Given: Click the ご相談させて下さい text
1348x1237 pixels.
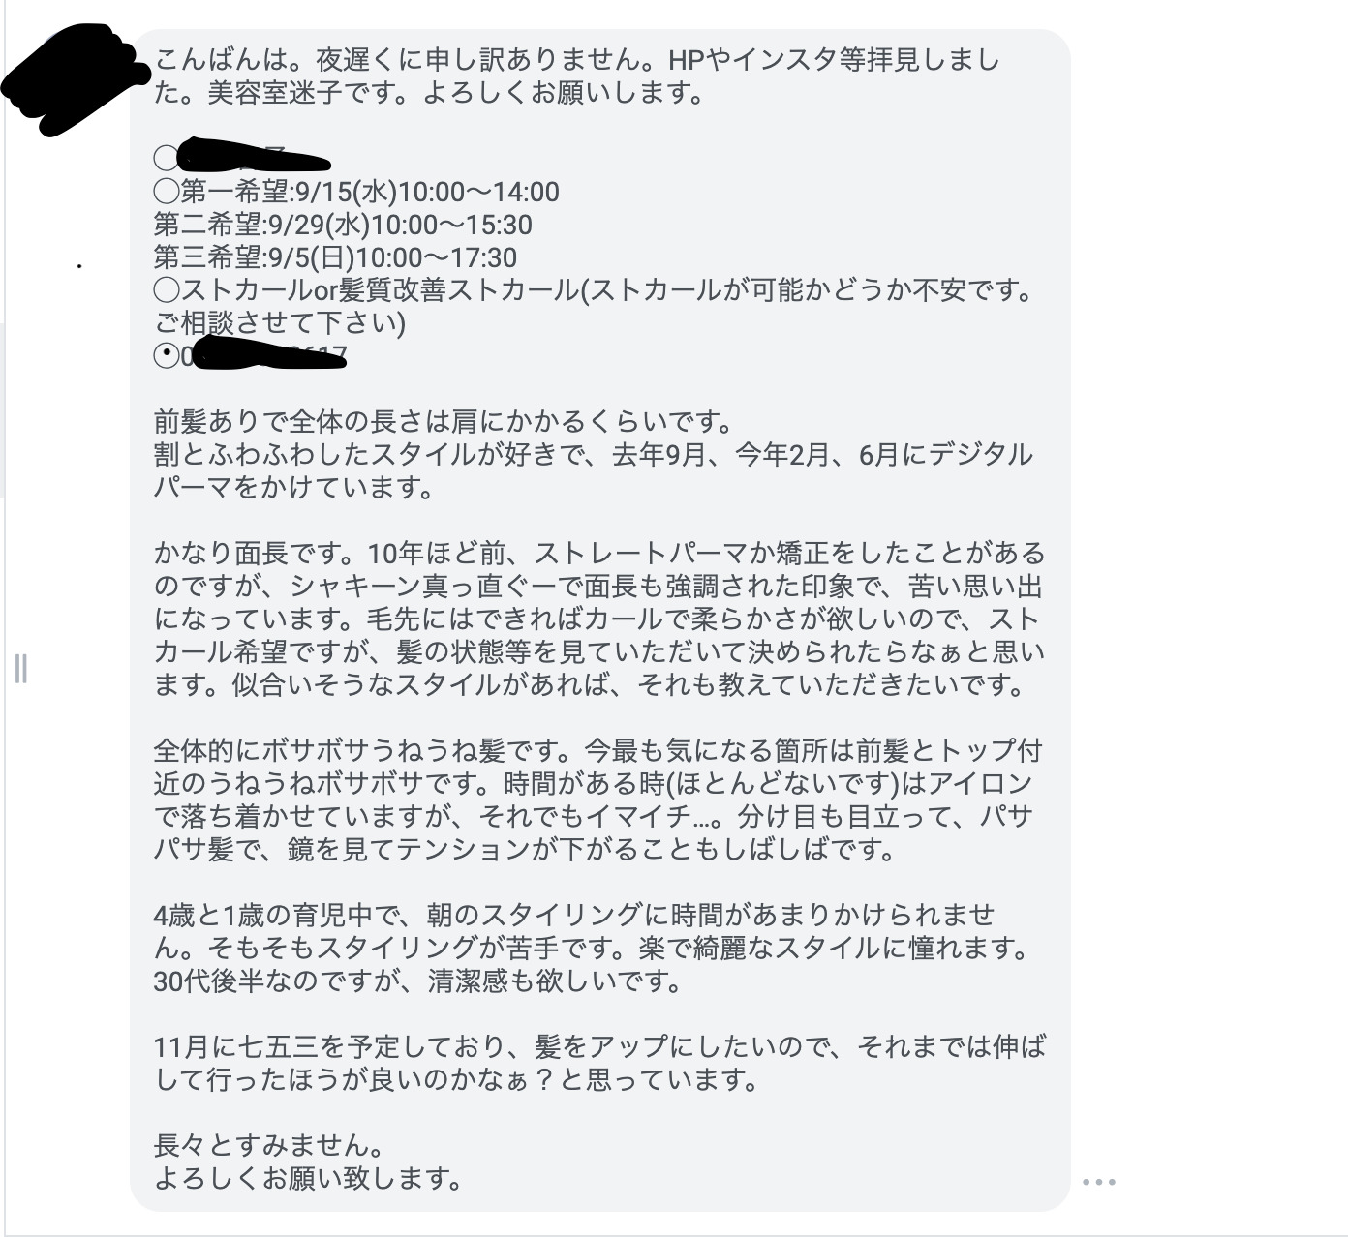Looking at the screenshot, I should tap(280, 323).
